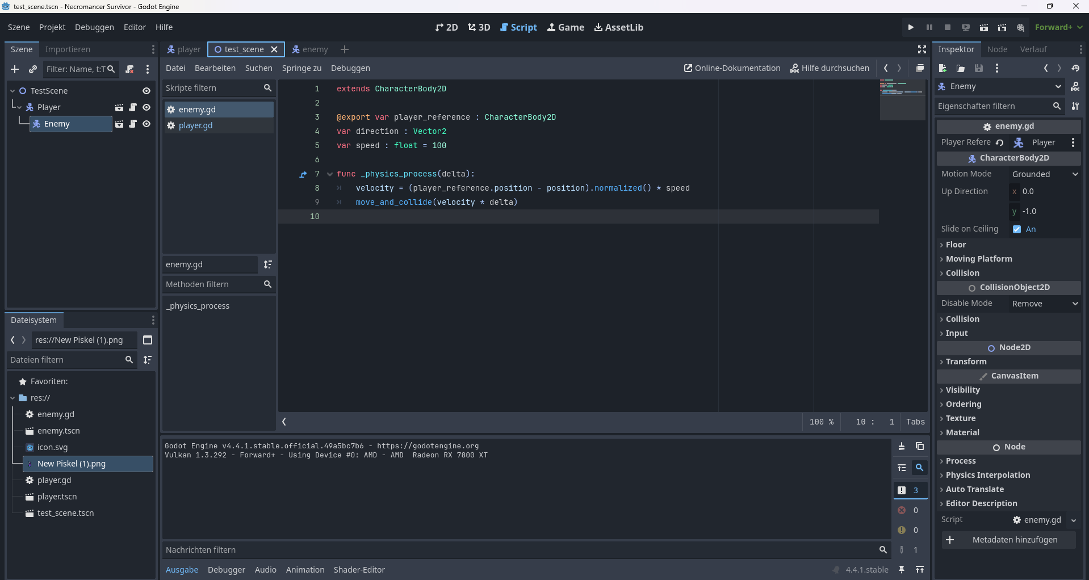Switch to the 2D workspace

[447, 27]
